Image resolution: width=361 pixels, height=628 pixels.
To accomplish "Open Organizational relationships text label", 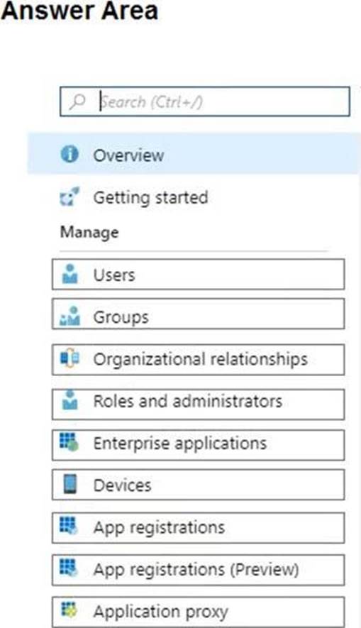I will 201,359.
